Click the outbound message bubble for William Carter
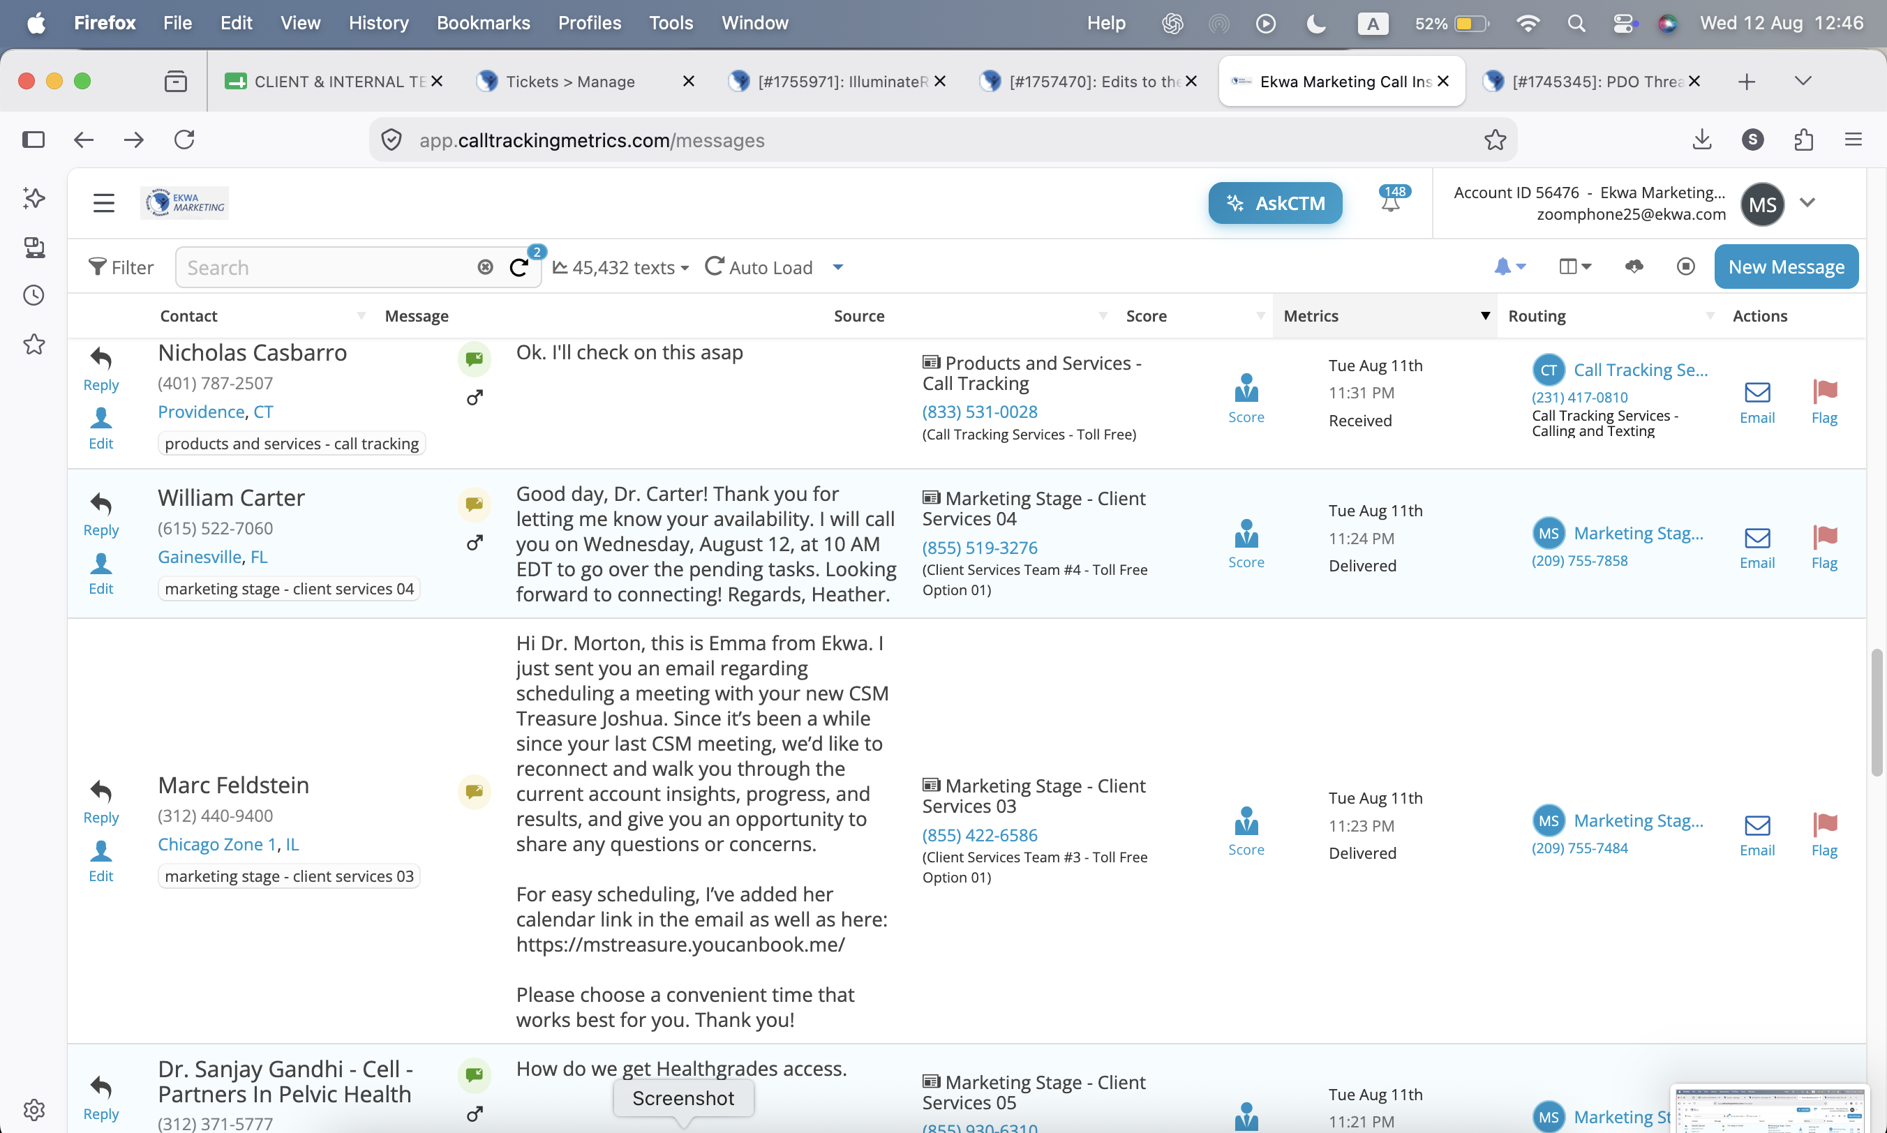The image size is (1887, 1133). [x=475, y=504]
